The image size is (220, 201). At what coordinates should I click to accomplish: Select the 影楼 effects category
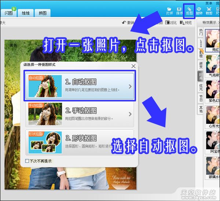click(x=201, y=54)
